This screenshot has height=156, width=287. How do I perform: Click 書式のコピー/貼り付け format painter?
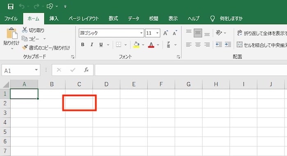[x=46, y=48]
